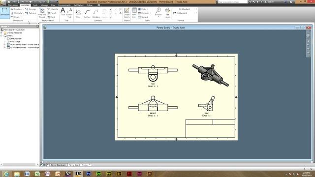Open the Baseline dropdown arrow
315x177 pixels.
coord(23,9)
